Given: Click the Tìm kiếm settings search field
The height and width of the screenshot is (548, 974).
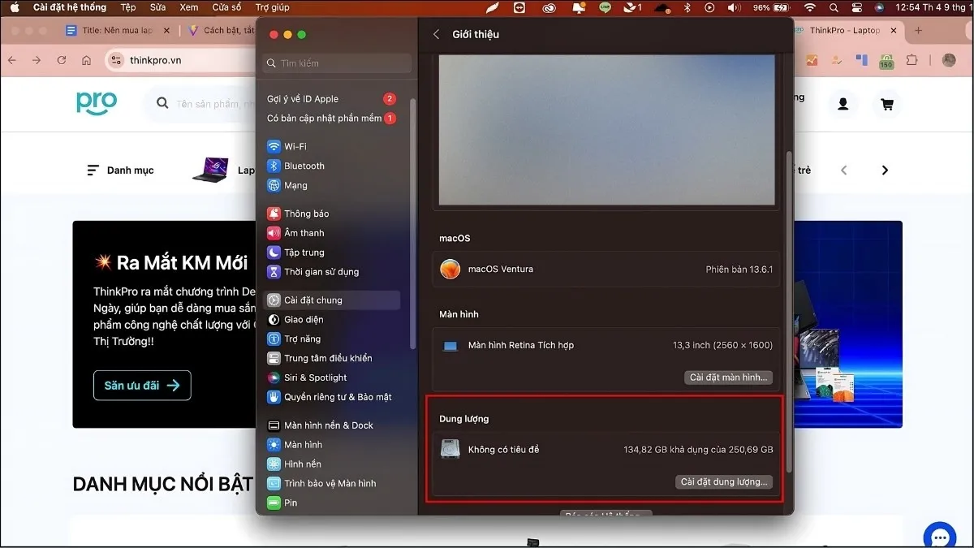Looking at the screenshot, I should pos(337,63).
